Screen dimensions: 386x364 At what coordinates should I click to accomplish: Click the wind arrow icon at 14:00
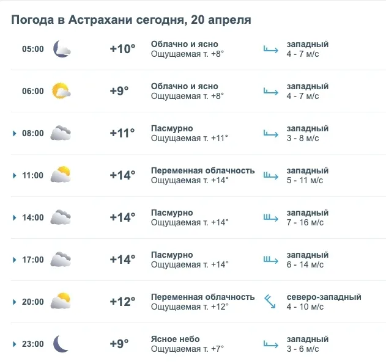pyautogui.click(x=270, y=217)
